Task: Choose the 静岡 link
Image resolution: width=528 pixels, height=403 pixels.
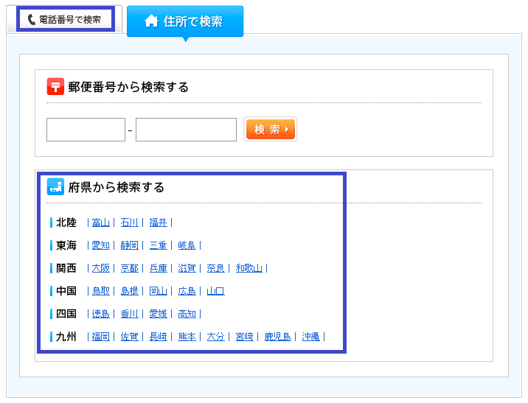Action: point(129,245)
